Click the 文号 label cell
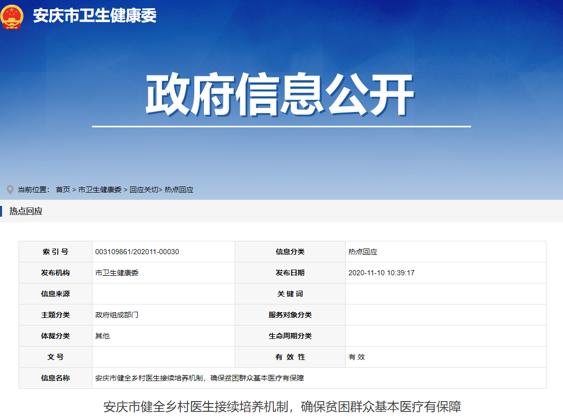This screenshot has height=418, width=563. (55, 357)
